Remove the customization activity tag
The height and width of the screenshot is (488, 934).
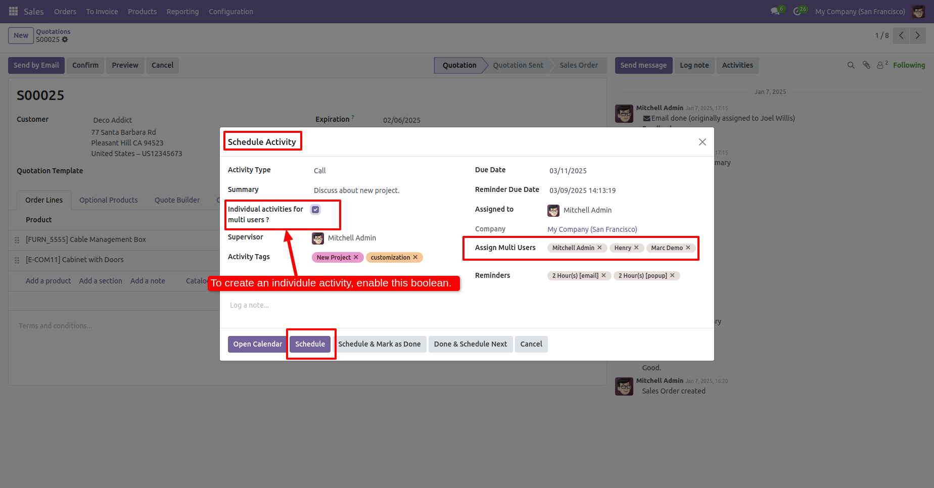(x=415, y=257)
